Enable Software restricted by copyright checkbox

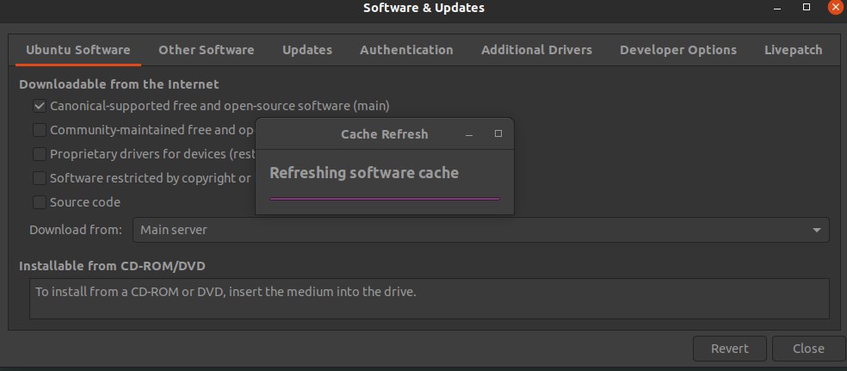click(40, 178)
